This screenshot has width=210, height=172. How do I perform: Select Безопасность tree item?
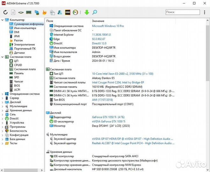click(18, 131)
